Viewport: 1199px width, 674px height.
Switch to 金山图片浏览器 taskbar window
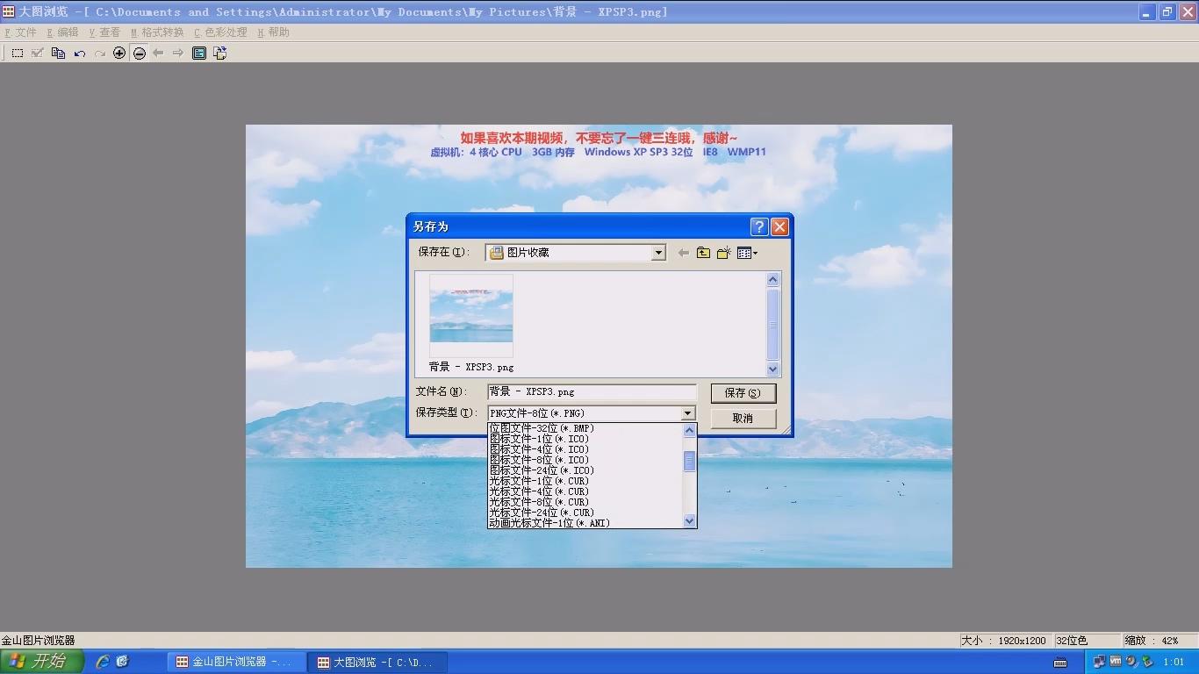pos(235,662)
